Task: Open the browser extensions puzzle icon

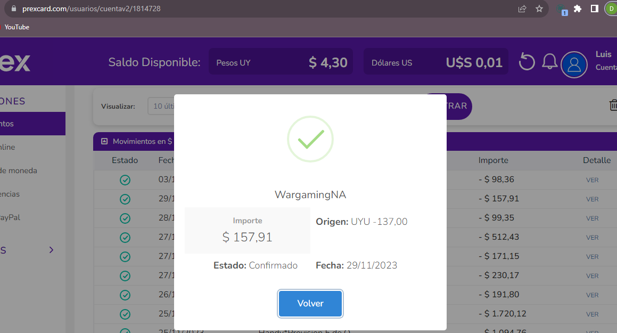Action: [577, 9]
